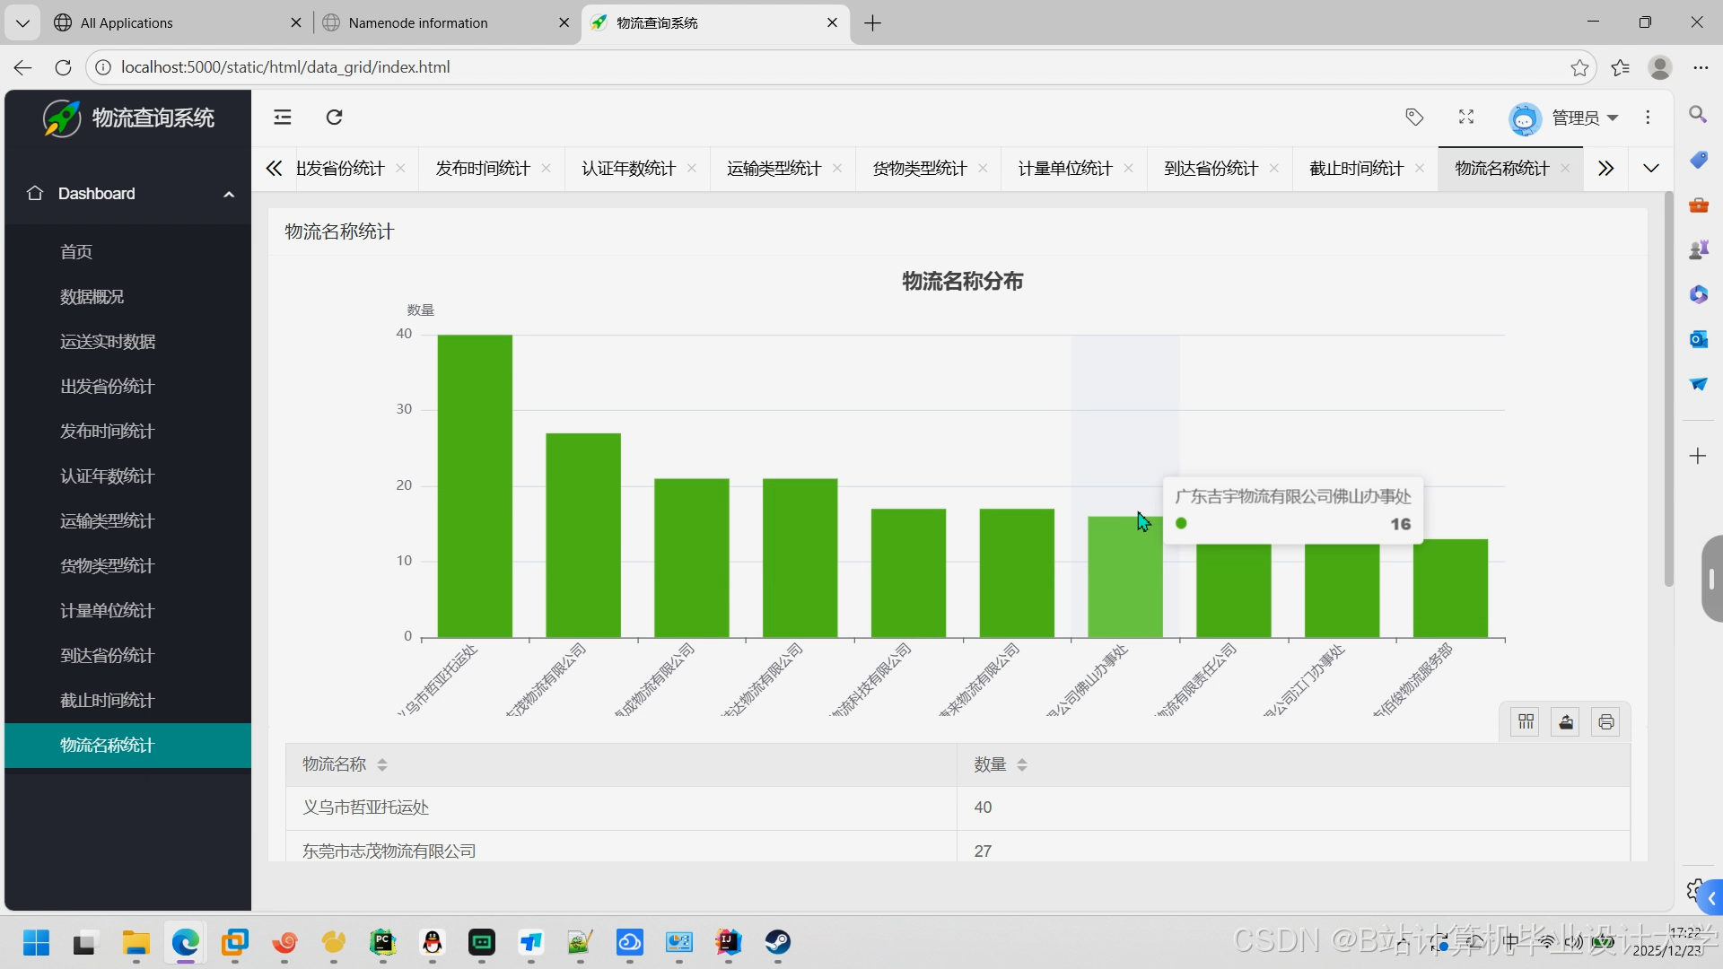1723x969 pixels.
Task: Toggle fullscreen mode icon
Action: (x=1466, y=118)
